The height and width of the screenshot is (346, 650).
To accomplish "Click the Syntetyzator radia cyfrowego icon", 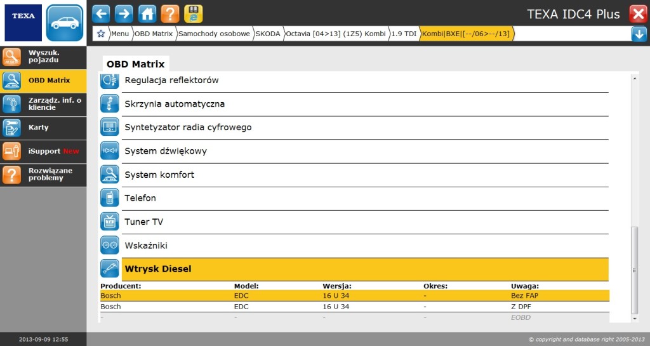I will pyautogui.click(x=109, y=127).
